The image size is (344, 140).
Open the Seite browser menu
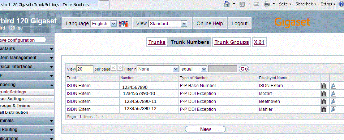285,4
